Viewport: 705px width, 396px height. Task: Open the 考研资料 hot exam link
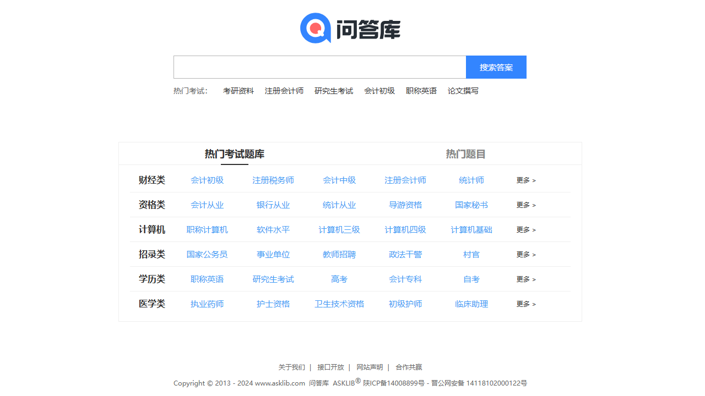pyautogui.click(x=238, y=91)
